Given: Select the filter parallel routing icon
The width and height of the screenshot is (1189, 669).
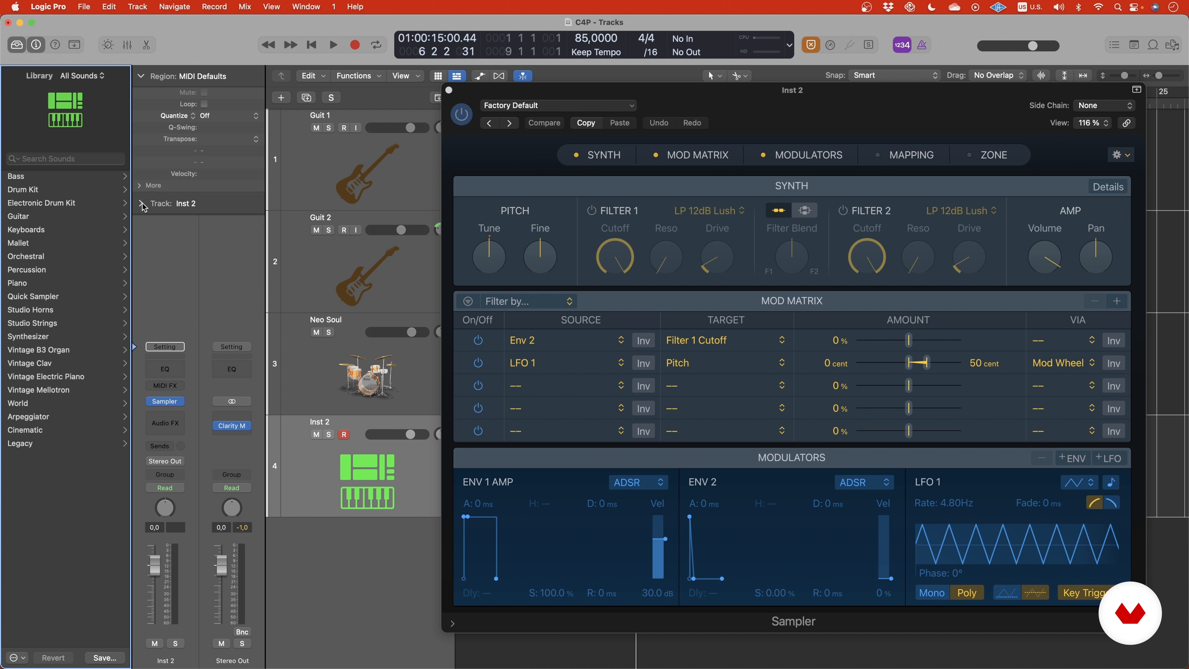Looking at the screenshot, I should click(804, 211).
